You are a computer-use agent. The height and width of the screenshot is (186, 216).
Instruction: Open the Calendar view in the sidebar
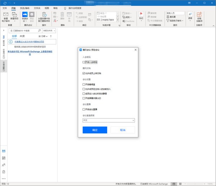[4, 158]
